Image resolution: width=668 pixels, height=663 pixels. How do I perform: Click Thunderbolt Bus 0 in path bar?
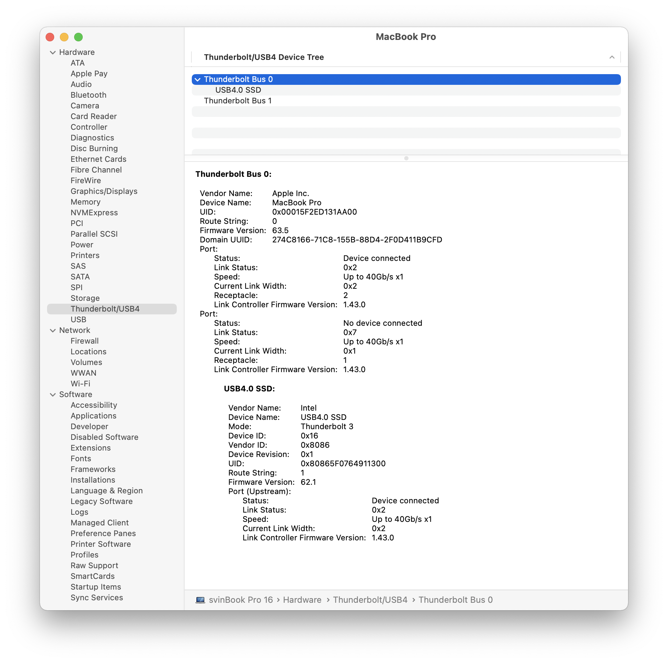[x=456, y=600]
